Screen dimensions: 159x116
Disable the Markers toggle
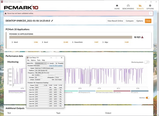coord(147,98)
